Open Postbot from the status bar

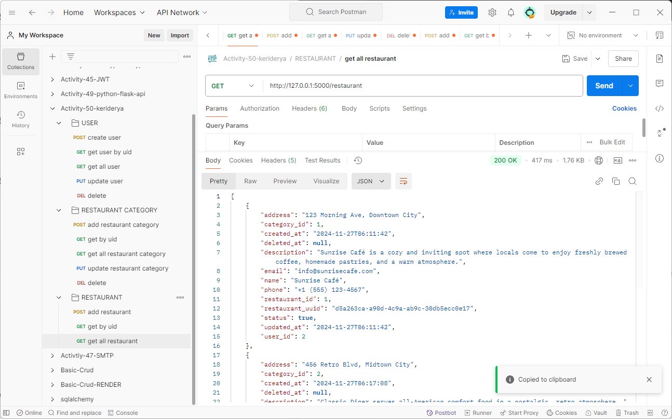coord(441,413)
